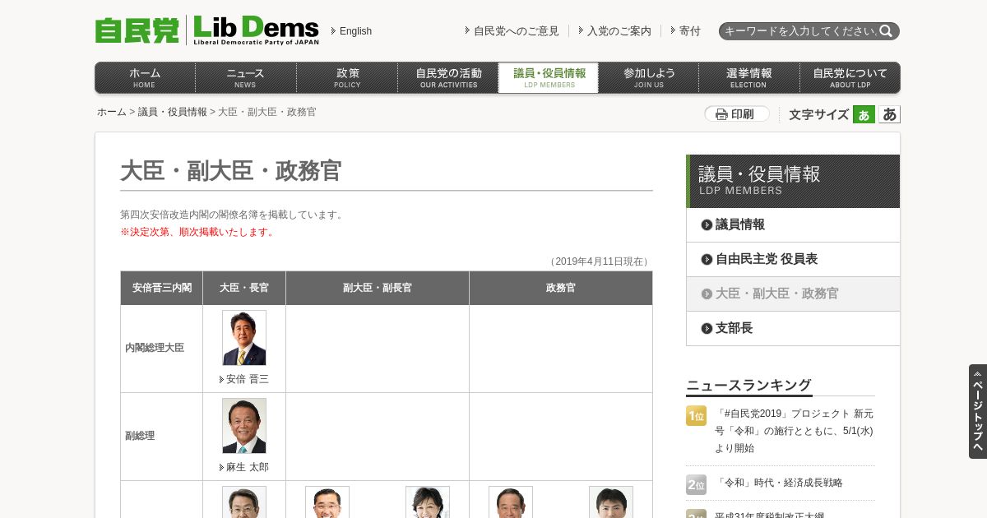Click the photo of 安倍 晋三

pyautogui.click(x=244, y=338)
